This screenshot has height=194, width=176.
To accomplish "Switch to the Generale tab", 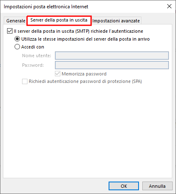I will [15, 21].
